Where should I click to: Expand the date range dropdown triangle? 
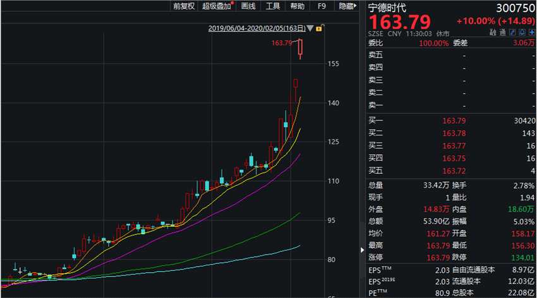point(310,28)
